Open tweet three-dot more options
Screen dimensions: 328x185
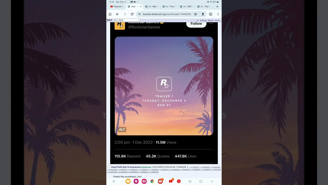(x=211, y=24)
